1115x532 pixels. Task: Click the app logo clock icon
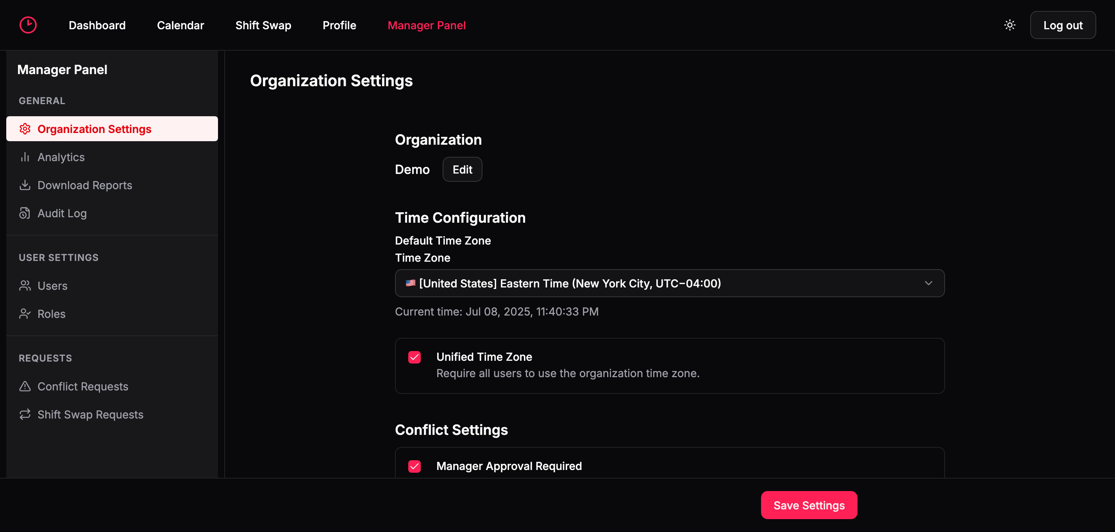coord(28,25)
